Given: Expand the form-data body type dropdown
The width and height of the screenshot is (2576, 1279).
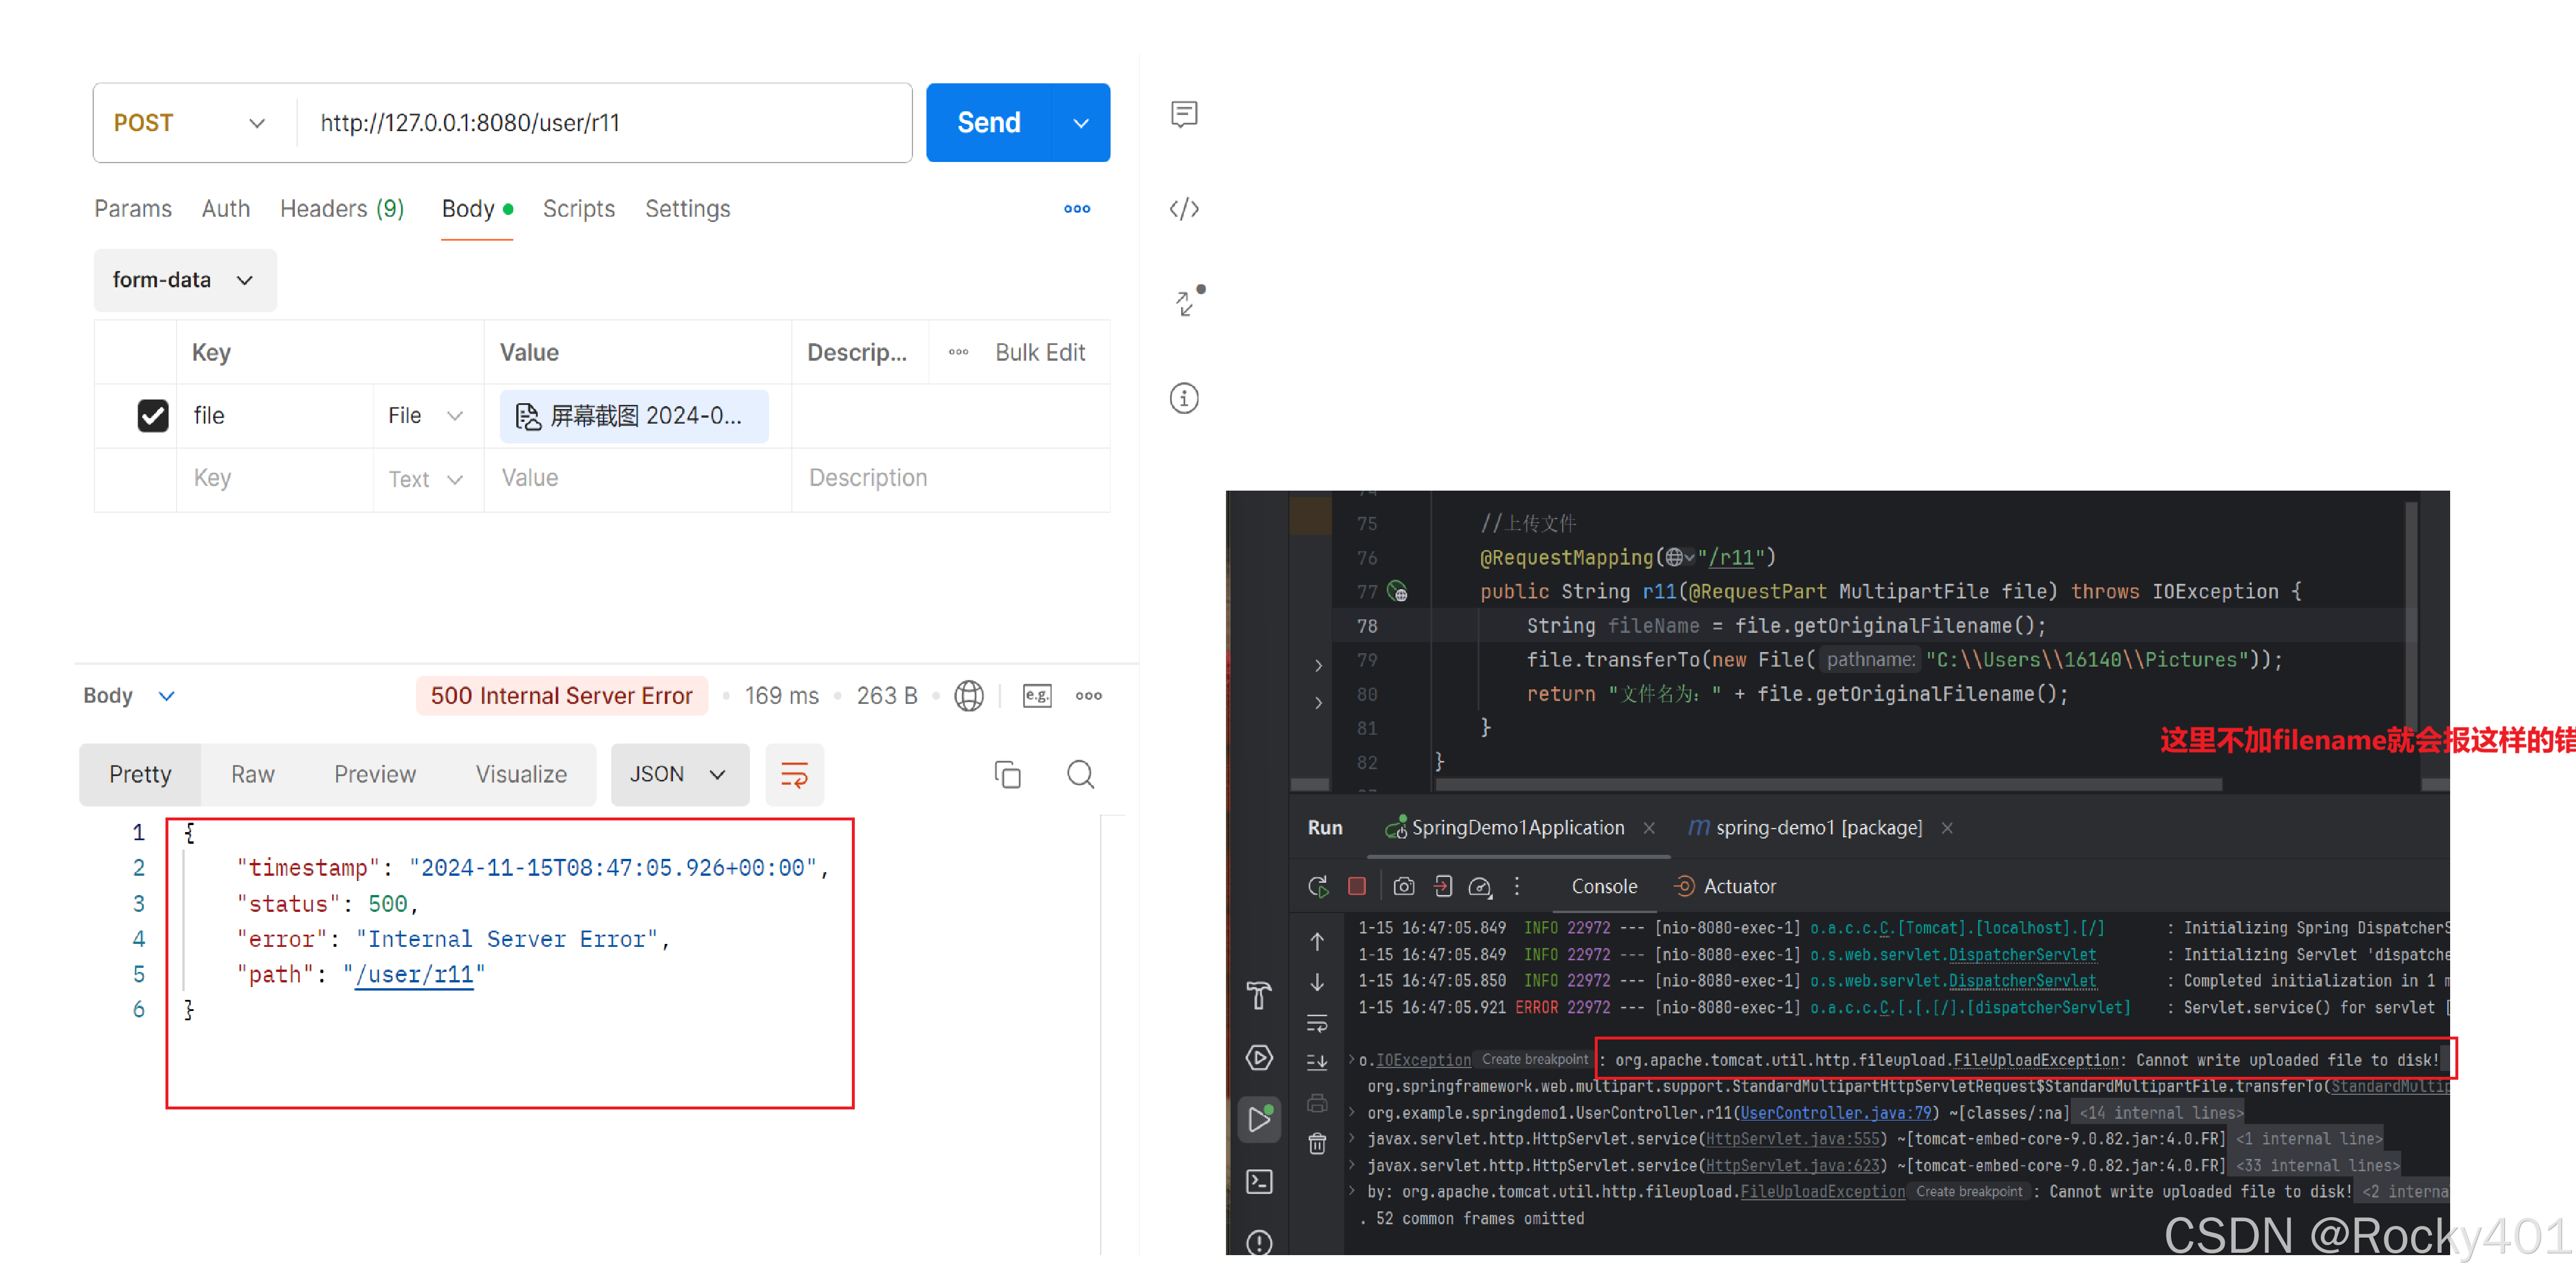Looking at the screenshot, I should (x=184, y=280).
